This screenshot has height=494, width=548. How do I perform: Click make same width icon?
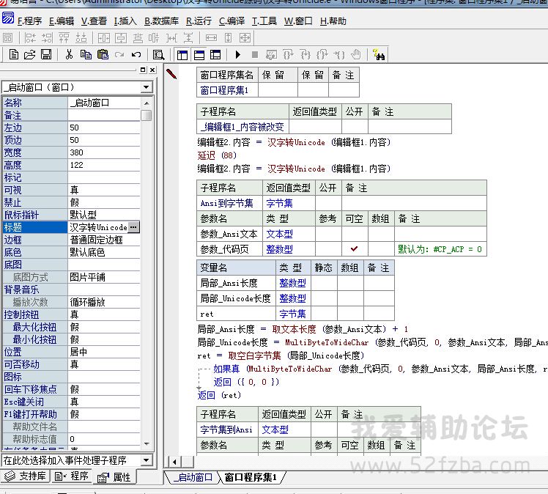[211, 38]
